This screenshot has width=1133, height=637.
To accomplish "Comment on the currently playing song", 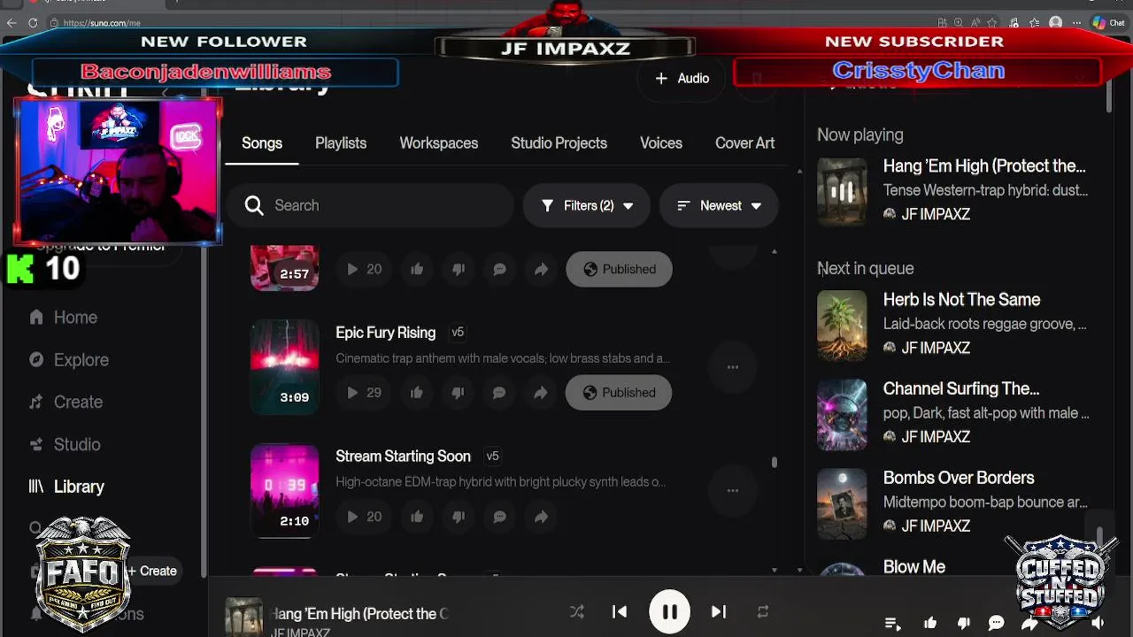I will (x=996, y=624).
